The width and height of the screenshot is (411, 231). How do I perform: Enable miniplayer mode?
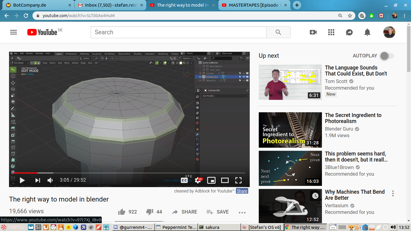click(x=212, y=180)
